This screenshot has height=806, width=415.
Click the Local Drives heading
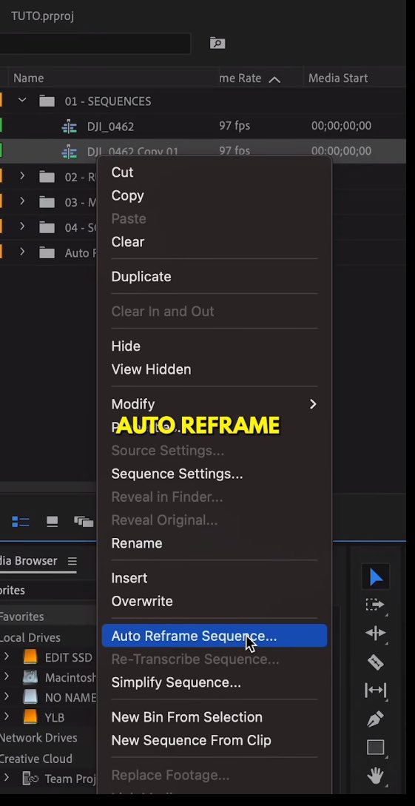coord(30,637)
